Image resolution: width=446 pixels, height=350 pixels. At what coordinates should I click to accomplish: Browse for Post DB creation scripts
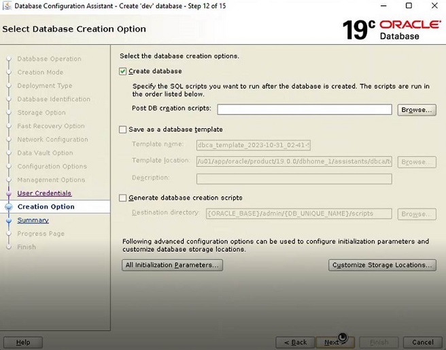click(417, 110)
